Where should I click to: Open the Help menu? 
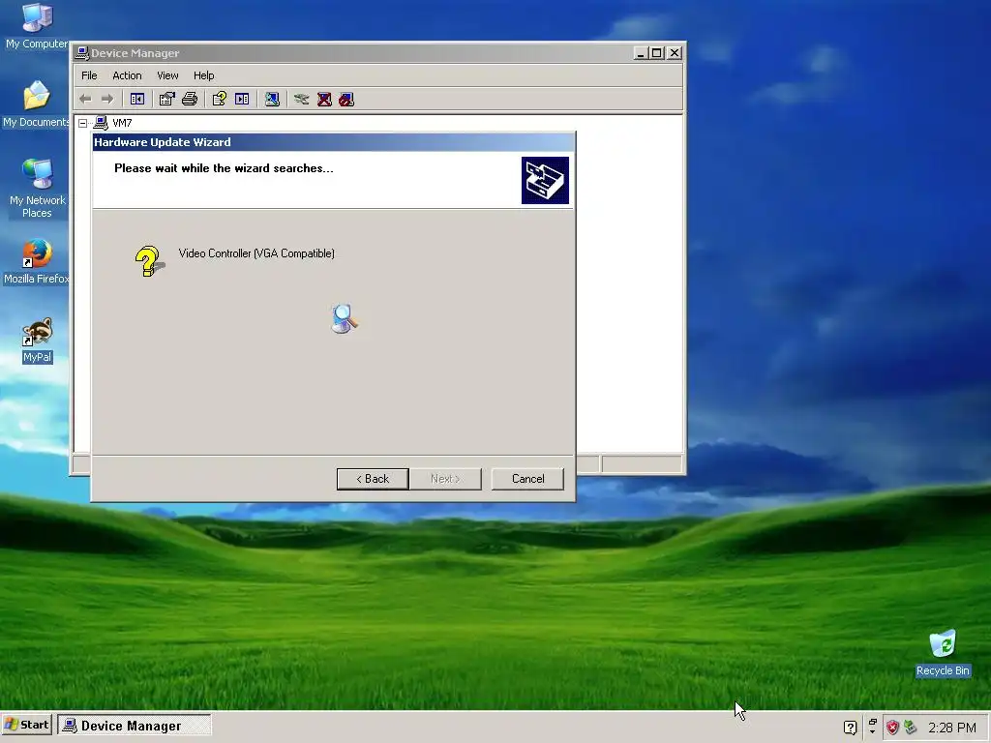tap(203, 75)
